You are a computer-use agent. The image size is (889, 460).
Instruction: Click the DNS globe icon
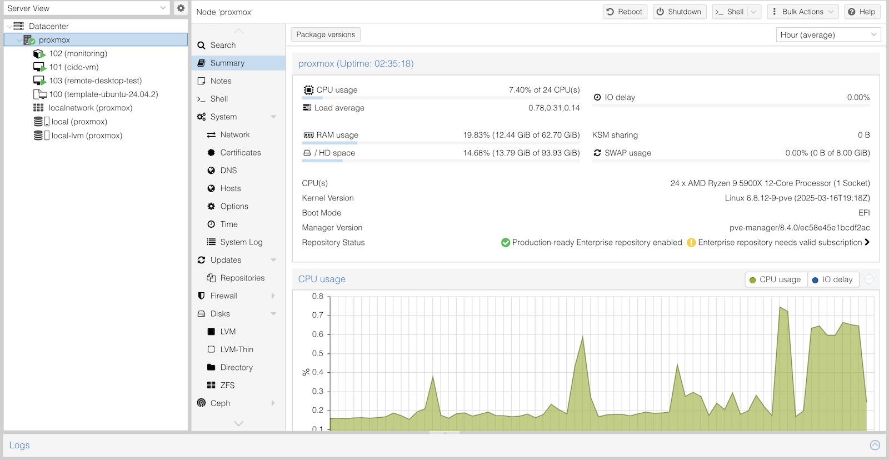[211, 171]
